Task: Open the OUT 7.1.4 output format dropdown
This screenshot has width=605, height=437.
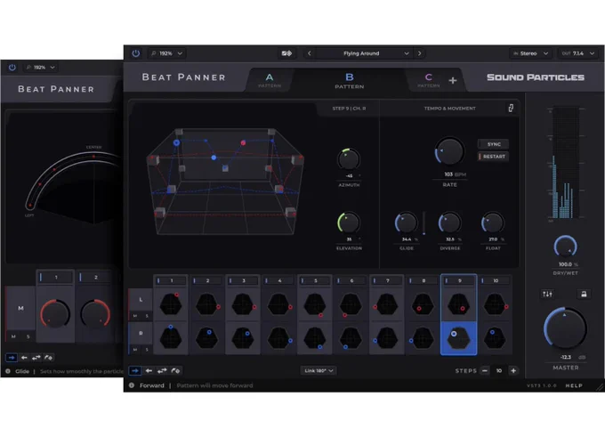Action: coord(577,53)
